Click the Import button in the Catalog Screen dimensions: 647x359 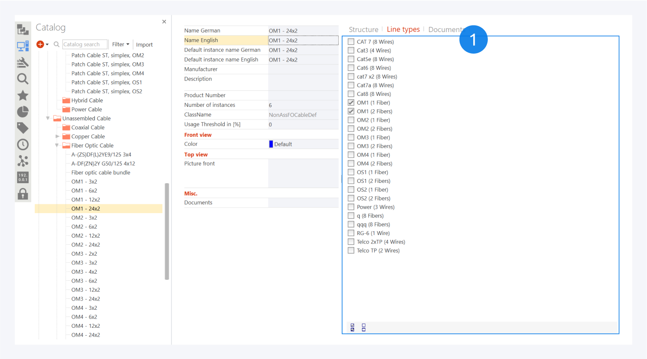144,45
